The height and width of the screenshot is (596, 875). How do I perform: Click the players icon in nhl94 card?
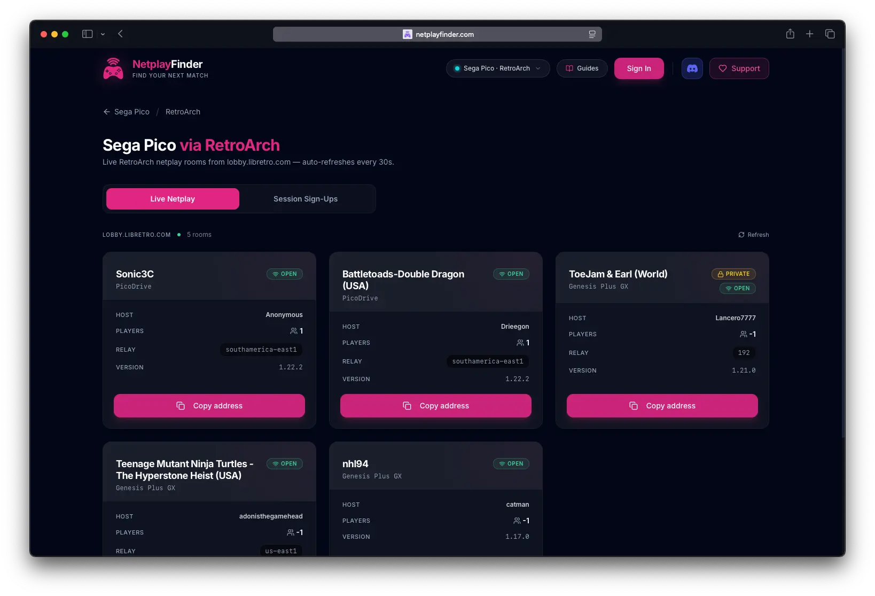point(517,521)
